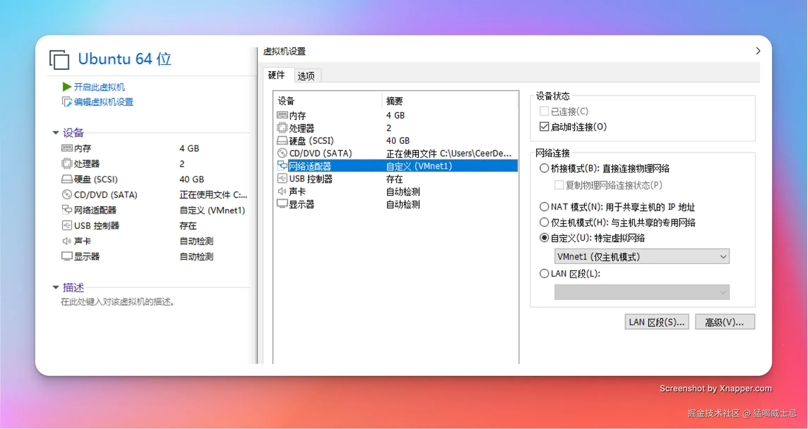Select the processor icon in hardware list
This screenshot has height=429, width=808.
tap(282, 128)
